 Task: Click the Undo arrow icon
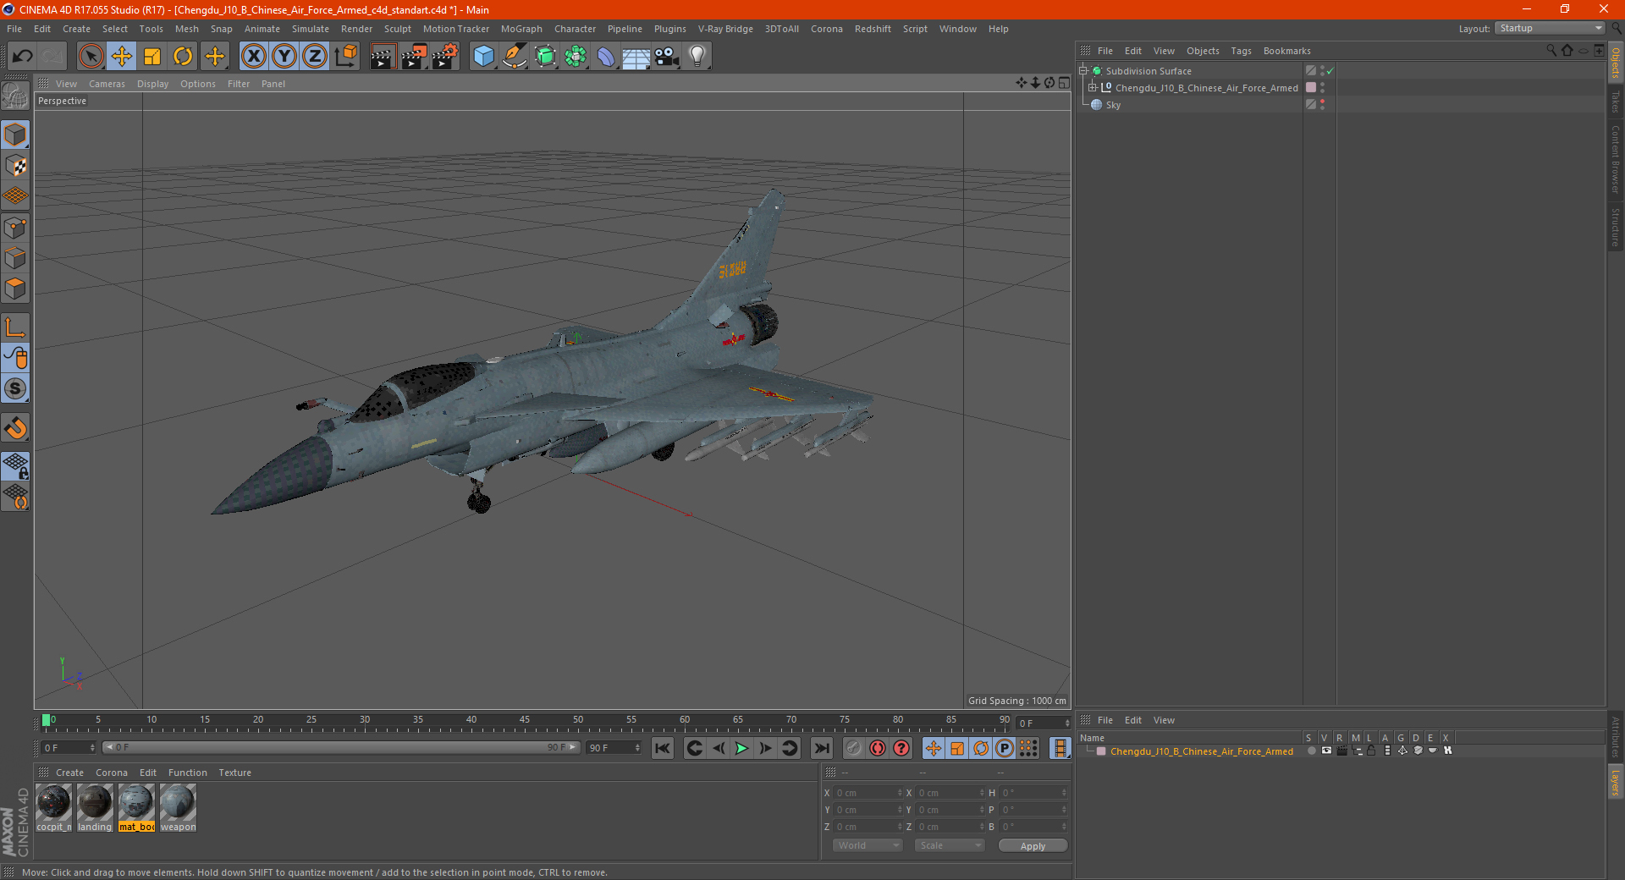22,57
